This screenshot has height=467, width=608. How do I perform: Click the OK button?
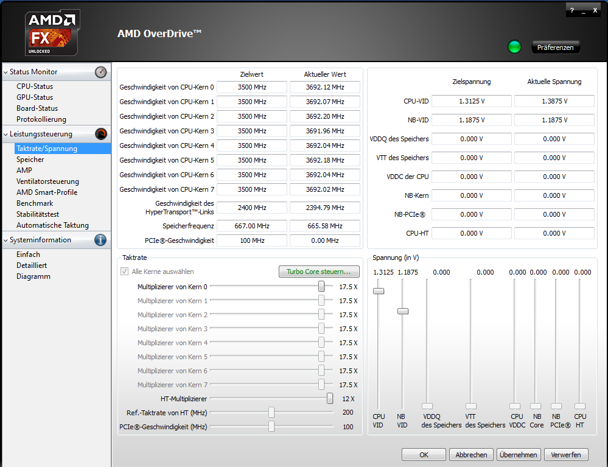[424, 455]
